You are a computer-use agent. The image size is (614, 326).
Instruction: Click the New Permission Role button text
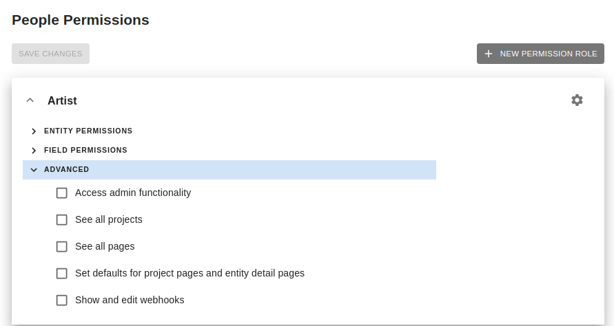[x=549, y=54]
